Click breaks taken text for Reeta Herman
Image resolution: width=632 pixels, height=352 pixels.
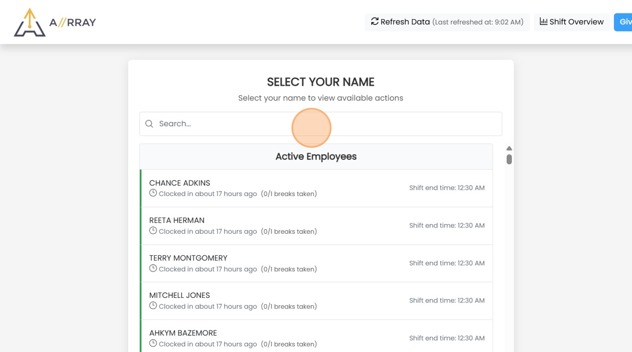[x=288, y=231]
